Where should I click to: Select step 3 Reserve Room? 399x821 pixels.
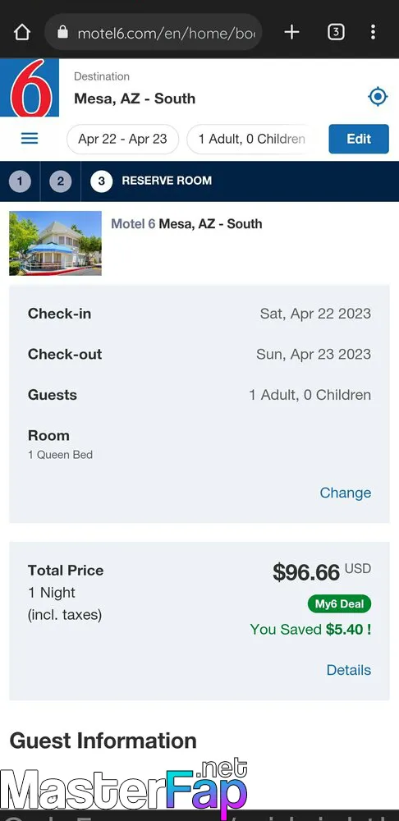tap(151, 181)
